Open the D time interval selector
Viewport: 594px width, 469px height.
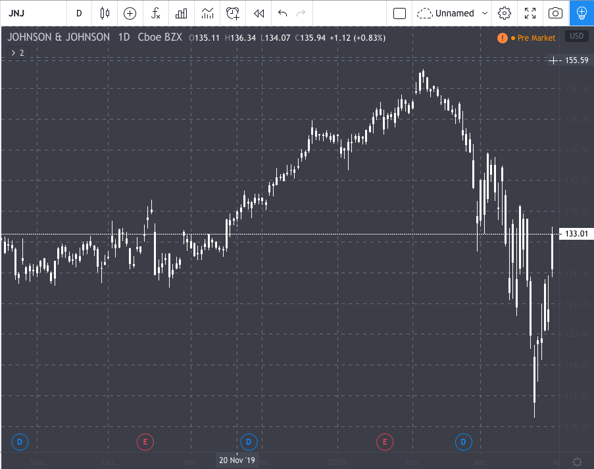pyautogui.click(x=79, y=13)
